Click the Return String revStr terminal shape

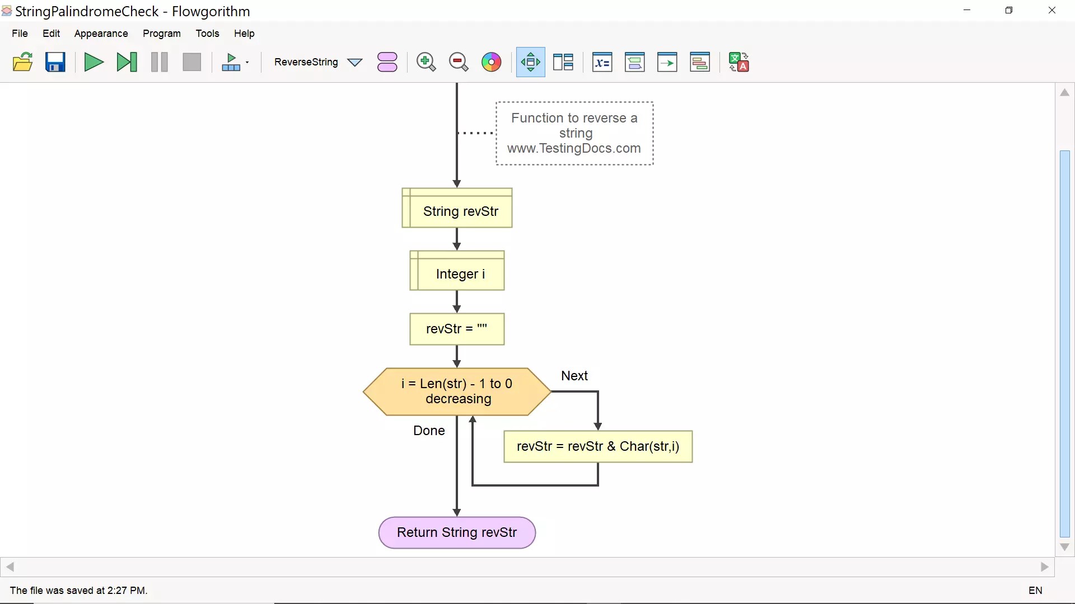click(x=457, y=532)
